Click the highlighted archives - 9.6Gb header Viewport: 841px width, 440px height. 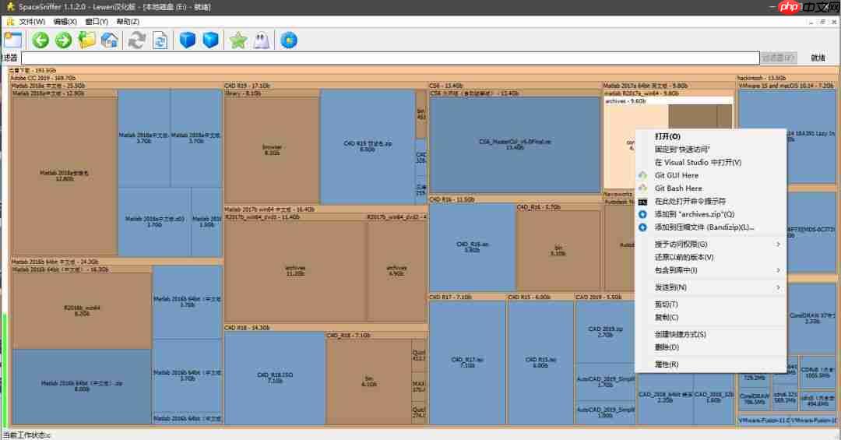click(668, 101)
